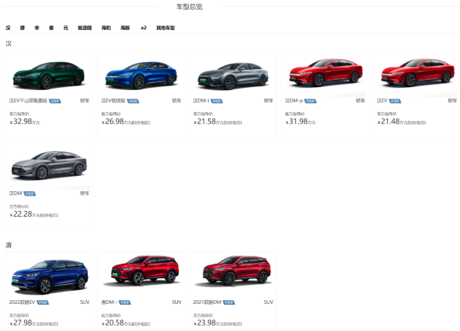This screenshot has width=460, height=331.
Task: Click the 汉DM-i model name
Action: point(201,100)
